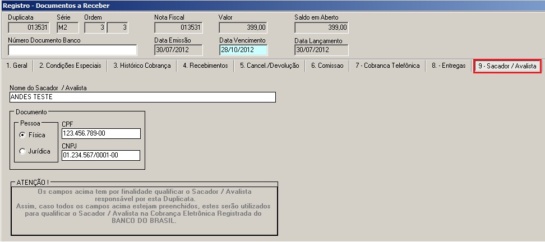Click the Documento group label
This screenshot has width=545, height=242.
pyautogui.click(x=31, y=112)
